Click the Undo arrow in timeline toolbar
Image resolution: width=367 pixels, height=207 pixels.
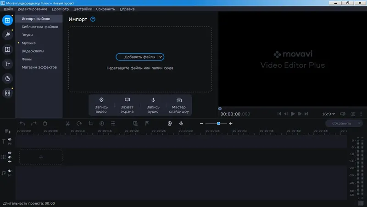[x=22, y=123]
